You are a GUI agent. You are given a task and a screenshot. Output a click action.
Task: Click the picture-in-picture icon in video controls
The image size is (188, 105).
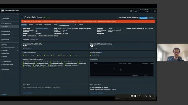coord(150,96)
